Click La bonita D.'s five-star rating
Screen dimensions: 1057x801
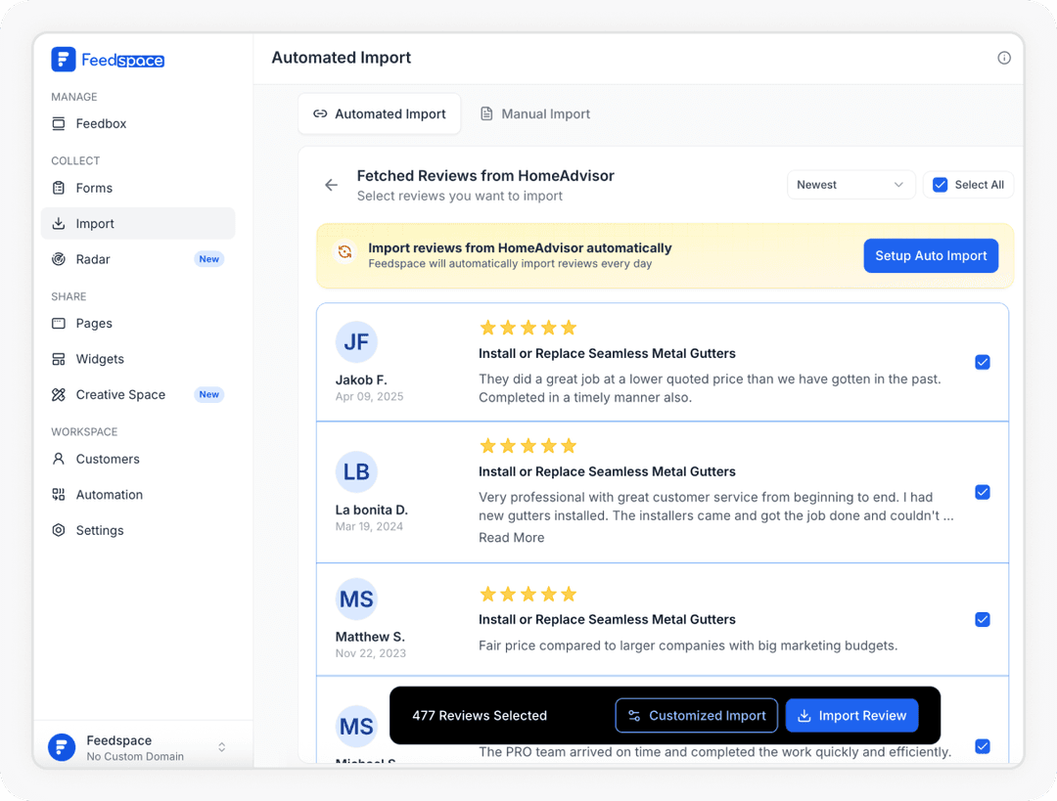pos(528,446)
